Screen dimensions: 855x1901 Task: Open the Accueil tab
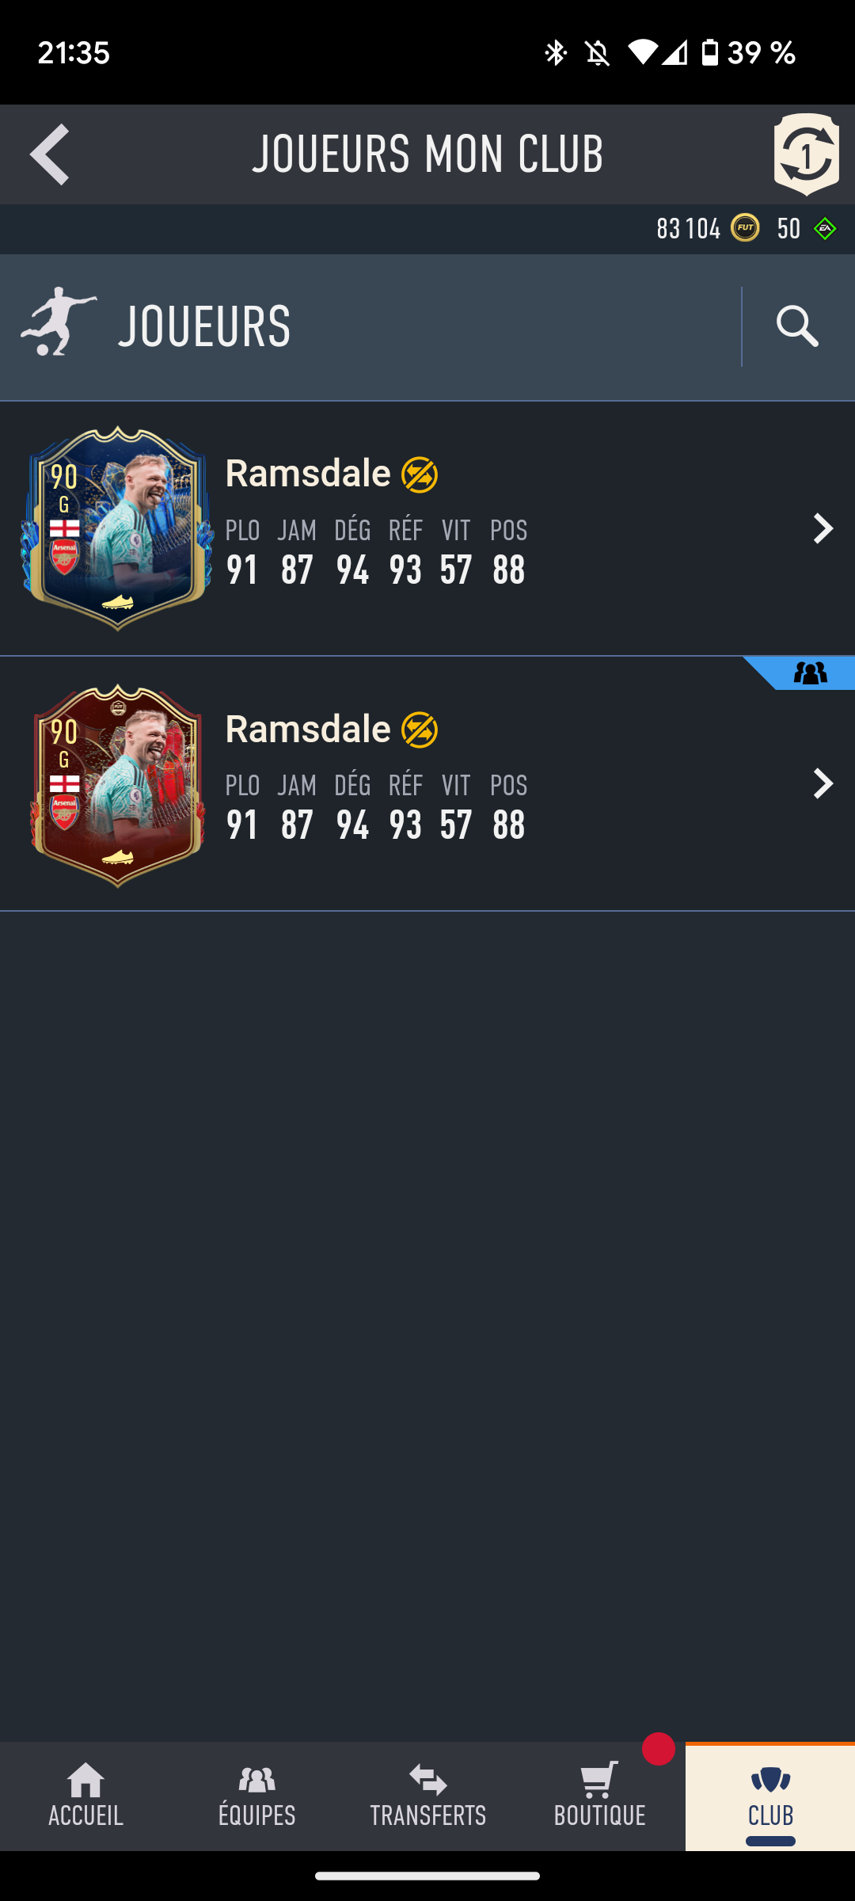click(x=85, y=1796)
